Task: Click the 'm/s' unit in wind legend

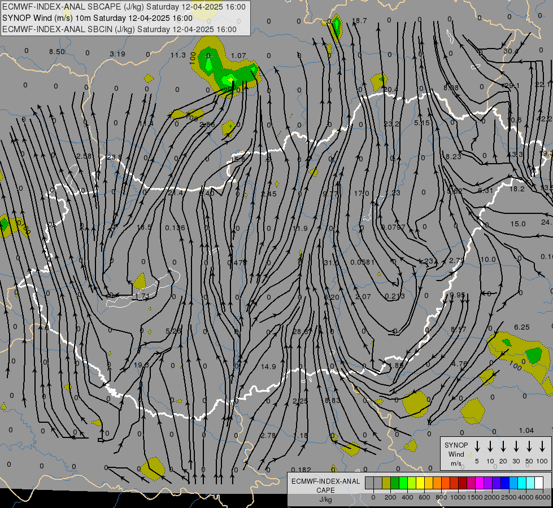Action: point(456,463)
